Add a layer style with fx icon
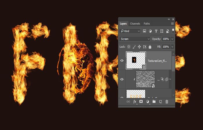 pyautogui.click(x=135, y=102)
